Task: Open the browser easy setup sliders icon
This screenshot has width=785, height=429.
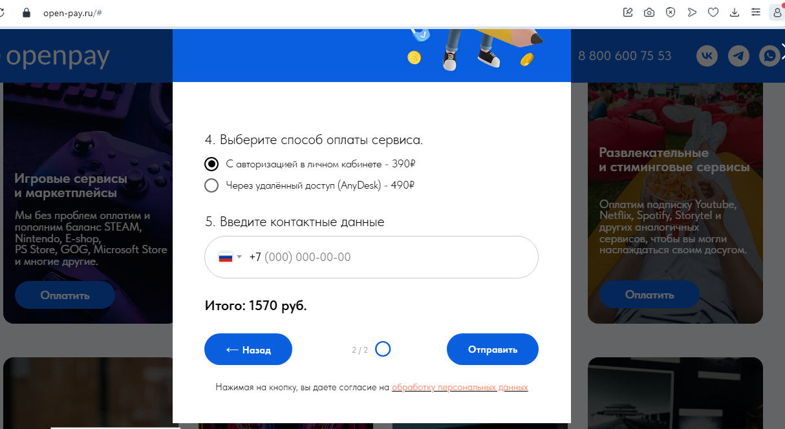Action: [755, 12]
